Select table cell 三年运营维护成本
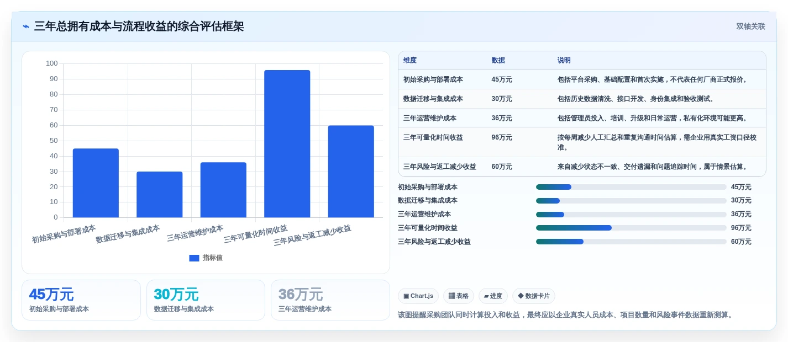 [430, 118]
